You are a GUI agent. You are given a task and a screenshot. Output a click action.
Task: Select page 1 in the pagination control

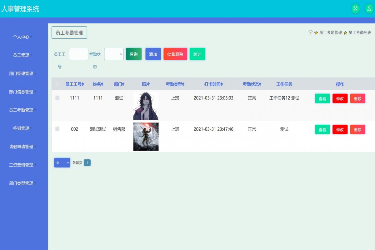coord(87,162)
